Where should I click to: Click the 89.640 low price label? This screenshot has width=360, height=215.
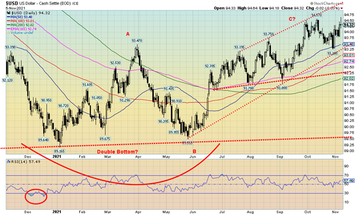pyautogui.click(x=43, y=140)
